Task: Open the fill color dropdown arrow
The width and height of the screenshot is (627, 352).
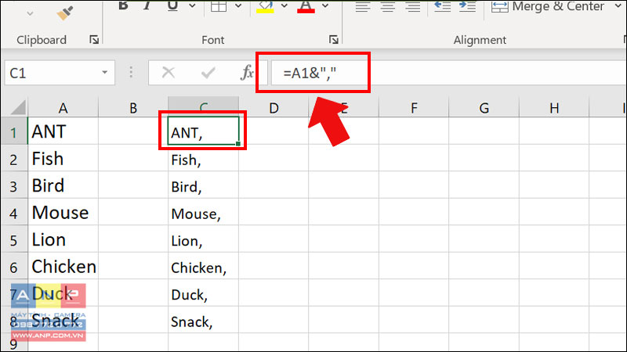Action: [x=285, y=5]
